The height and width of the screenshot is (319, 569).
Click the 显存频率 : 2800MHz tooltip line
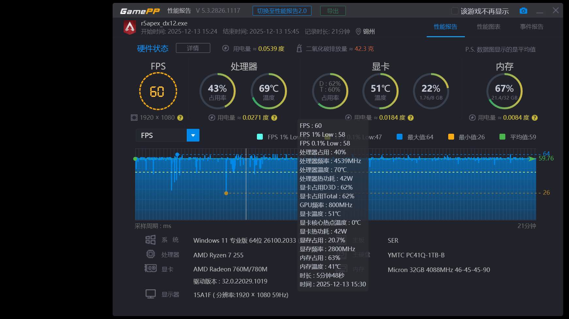pos(327,249)
